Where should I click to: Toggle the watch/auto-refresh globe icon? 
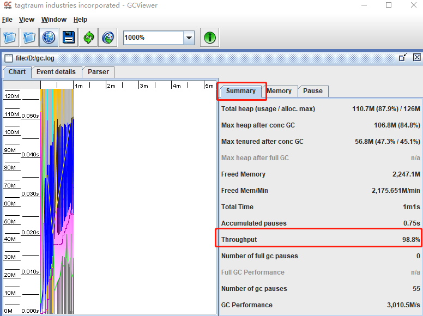pos(108,38)
